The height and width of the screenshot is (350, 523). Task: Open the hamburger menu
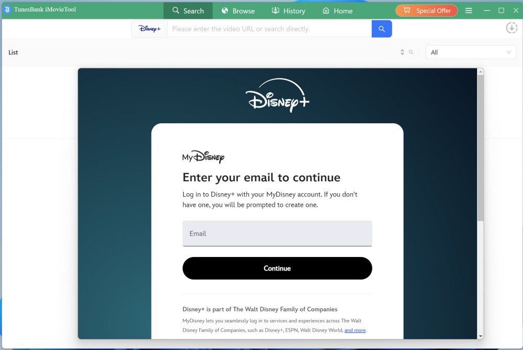point(469,10)
